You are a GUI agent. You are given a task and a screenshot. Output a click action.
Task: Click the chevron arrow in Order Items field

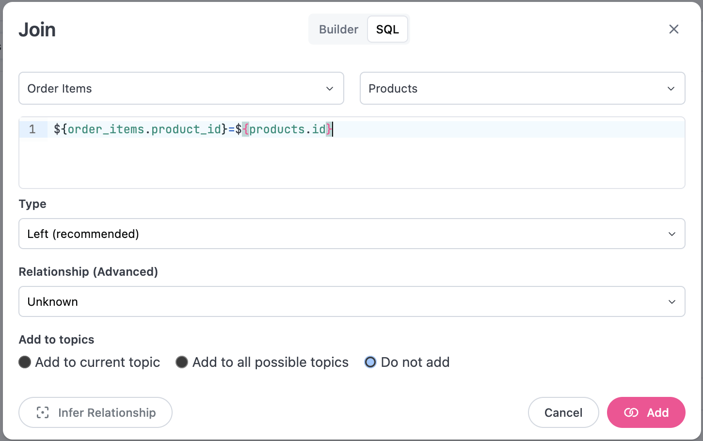[330, 89]
